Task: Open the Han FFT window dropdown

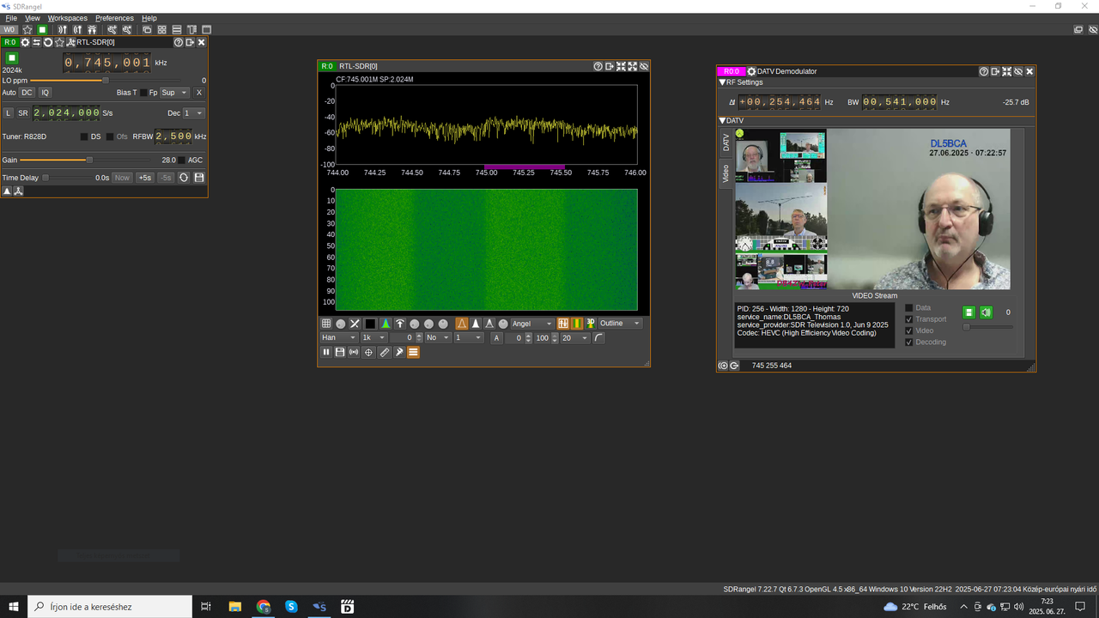Action: [338, 338]
